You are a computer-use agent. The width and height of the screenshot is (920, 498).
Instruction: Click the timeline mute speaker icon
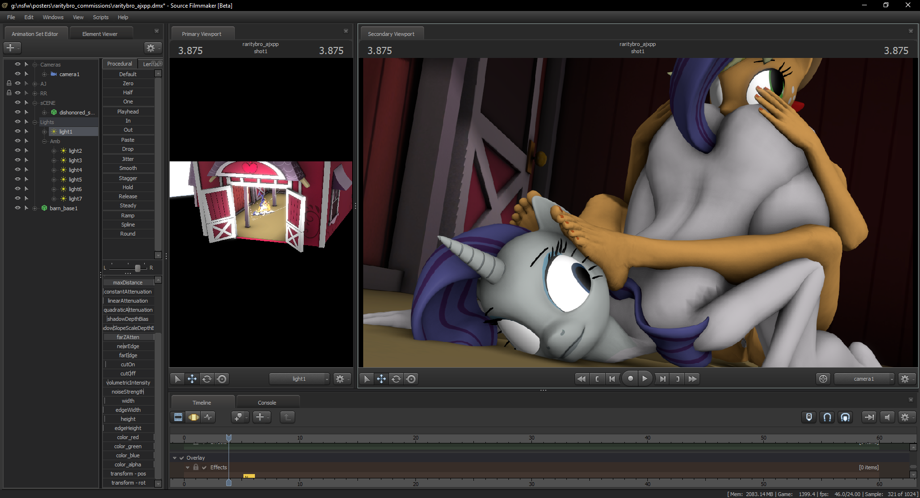[x=887, y=417]
